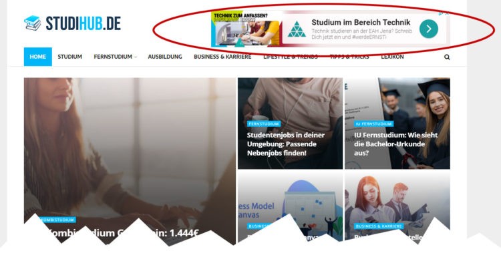The height and width of the screenshot is (269, 501).
Task: Click the StudiHub book logo icon
Action: (33, 23)
